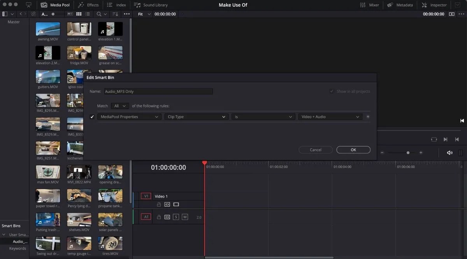Image resolution: width=467 pixels, height=259 pixels.
Task: Open the Clip Type dropdown
Action: pos(196,116)
